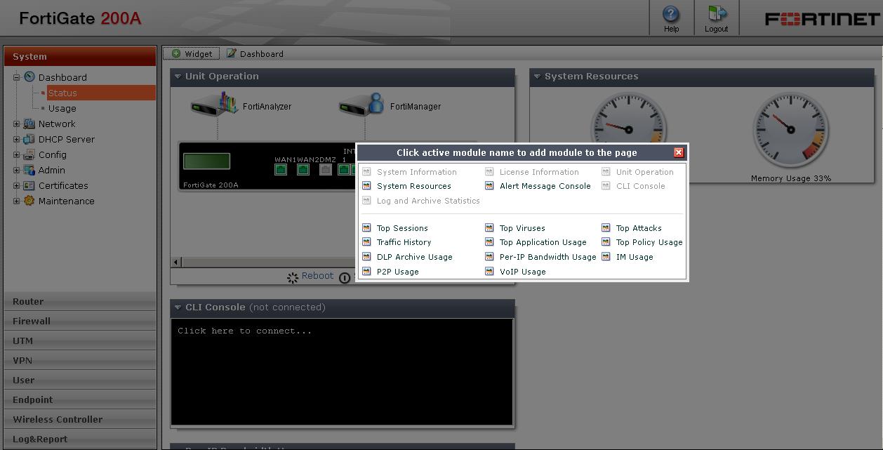The width and height of the screenshot is (883, 450).
Task: Click the Top Attacks module icon
Action: (x=606, y=228)
